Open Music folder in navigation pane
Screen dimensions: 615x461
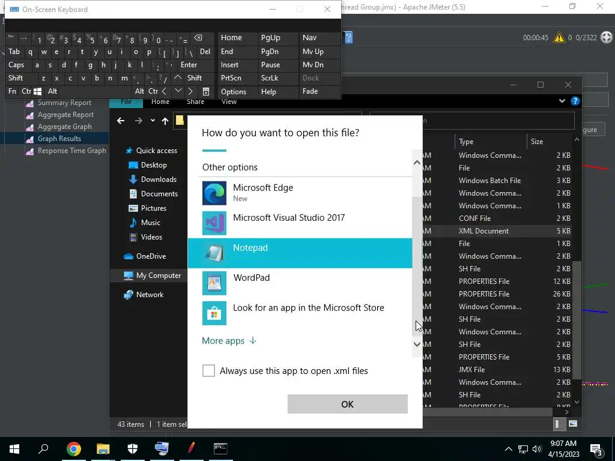tap(145, 223)
